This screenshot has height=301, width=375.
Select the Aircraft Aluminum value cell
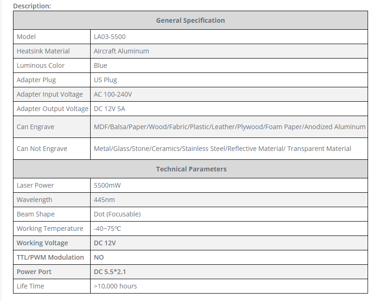(x=121, y=51)
